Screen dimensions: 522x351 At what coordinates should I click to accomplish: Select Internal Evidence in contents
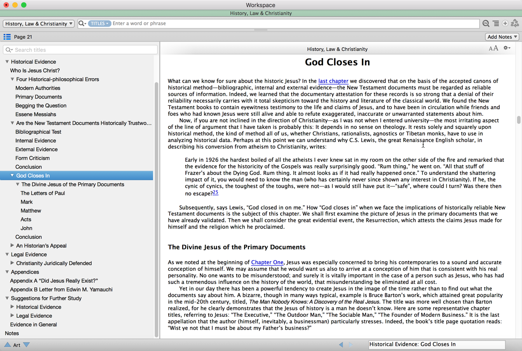[x=36, y=141]
